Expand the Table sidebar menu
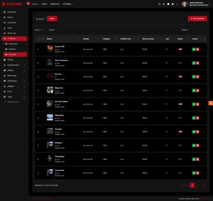Screen dimensions: 213x201 14,97
